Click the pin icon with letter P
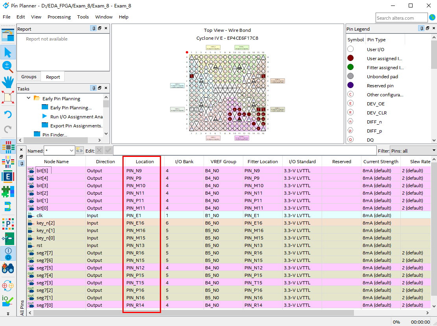 pos(8,224)
